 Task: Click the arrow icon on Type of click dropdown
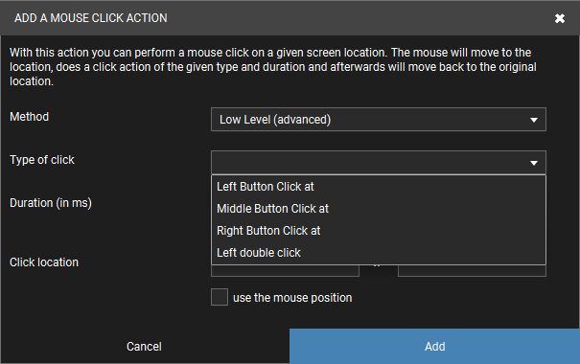[533, 163]
